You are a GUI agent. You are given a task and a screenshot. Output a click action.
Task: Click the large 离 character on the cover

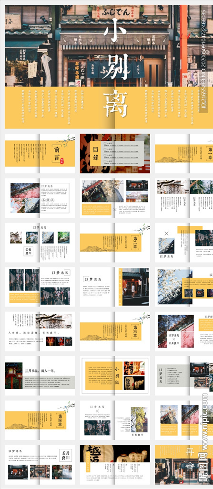tap(115, 104)
